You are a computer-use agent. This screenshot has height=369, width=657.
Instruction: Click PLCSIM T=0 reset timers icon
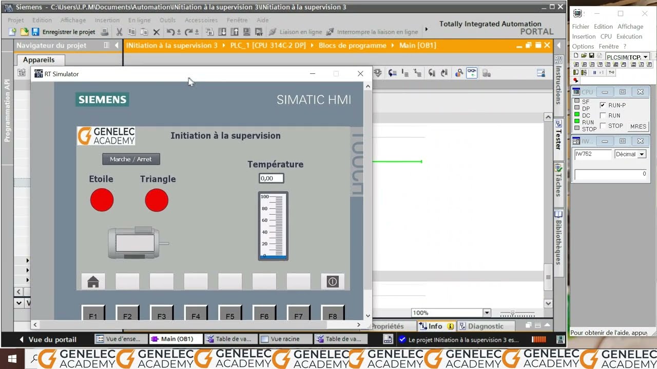tap(611, 72)
